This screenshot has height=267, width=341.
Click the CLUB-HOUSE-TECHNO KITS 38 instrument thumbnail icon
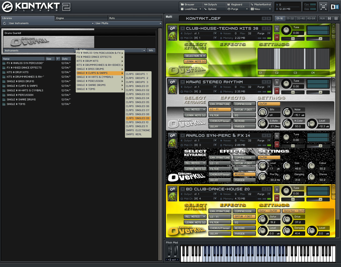(172, 36)
